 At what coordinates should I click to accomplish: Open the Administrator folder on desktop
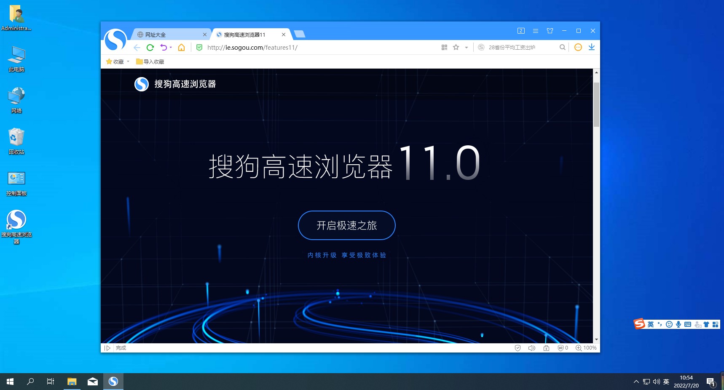tap(16, 18)
